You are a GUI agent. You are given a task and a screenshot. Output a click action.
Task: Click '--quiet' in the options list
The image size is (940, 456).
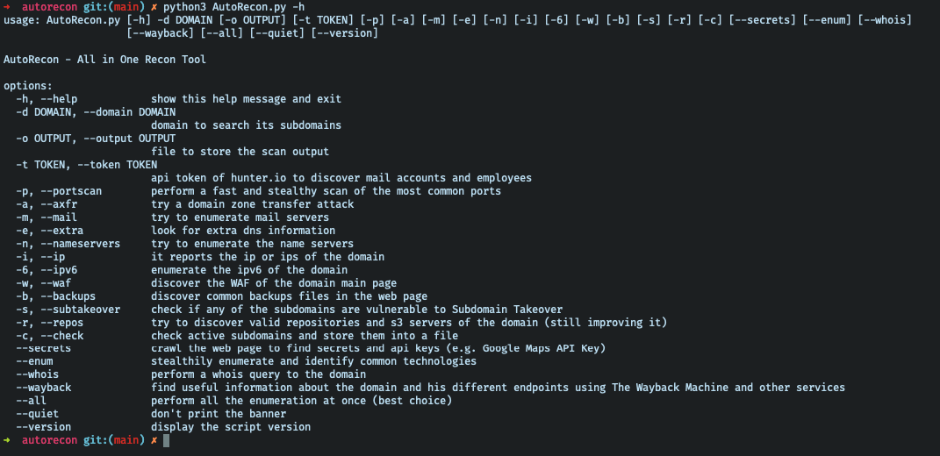tap(37, 414)
